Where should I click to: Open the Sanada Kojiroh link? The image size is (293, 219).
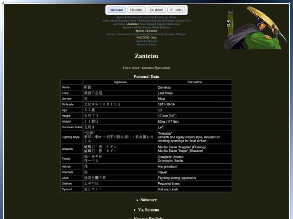[x=131, y=28]
